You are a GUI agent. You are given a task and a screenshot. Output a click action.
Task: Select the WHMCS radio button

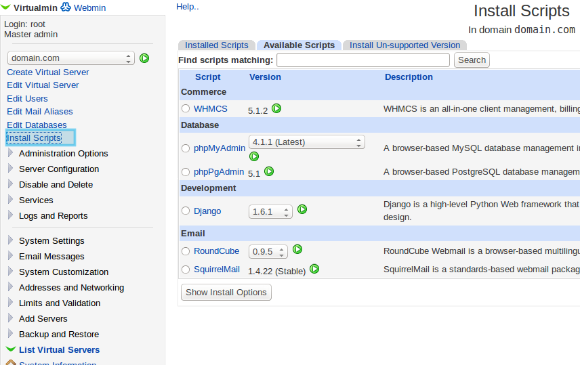click(x=186, y=108)
